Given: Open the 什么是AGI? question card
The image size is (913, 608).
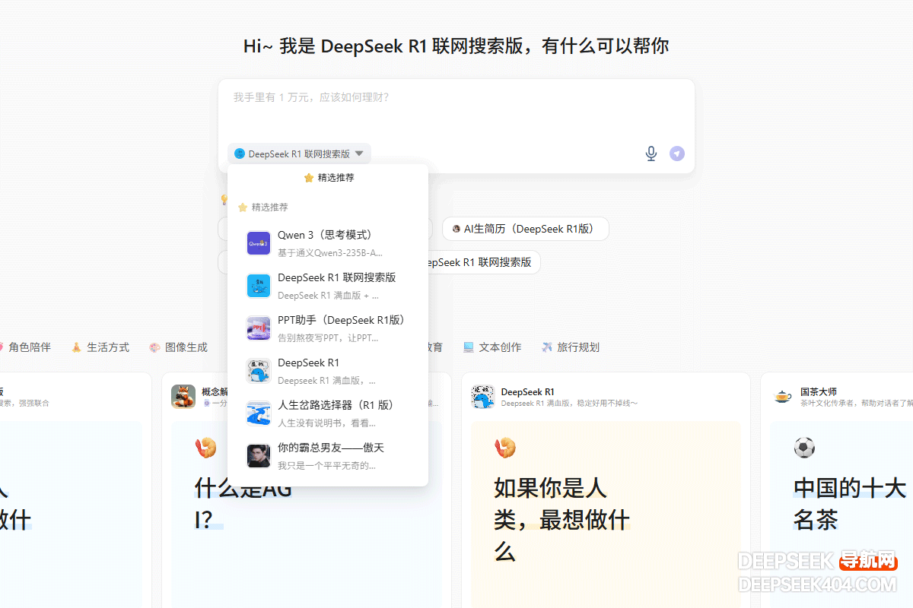Looking at the screenshot, I should tap(306, 515).
